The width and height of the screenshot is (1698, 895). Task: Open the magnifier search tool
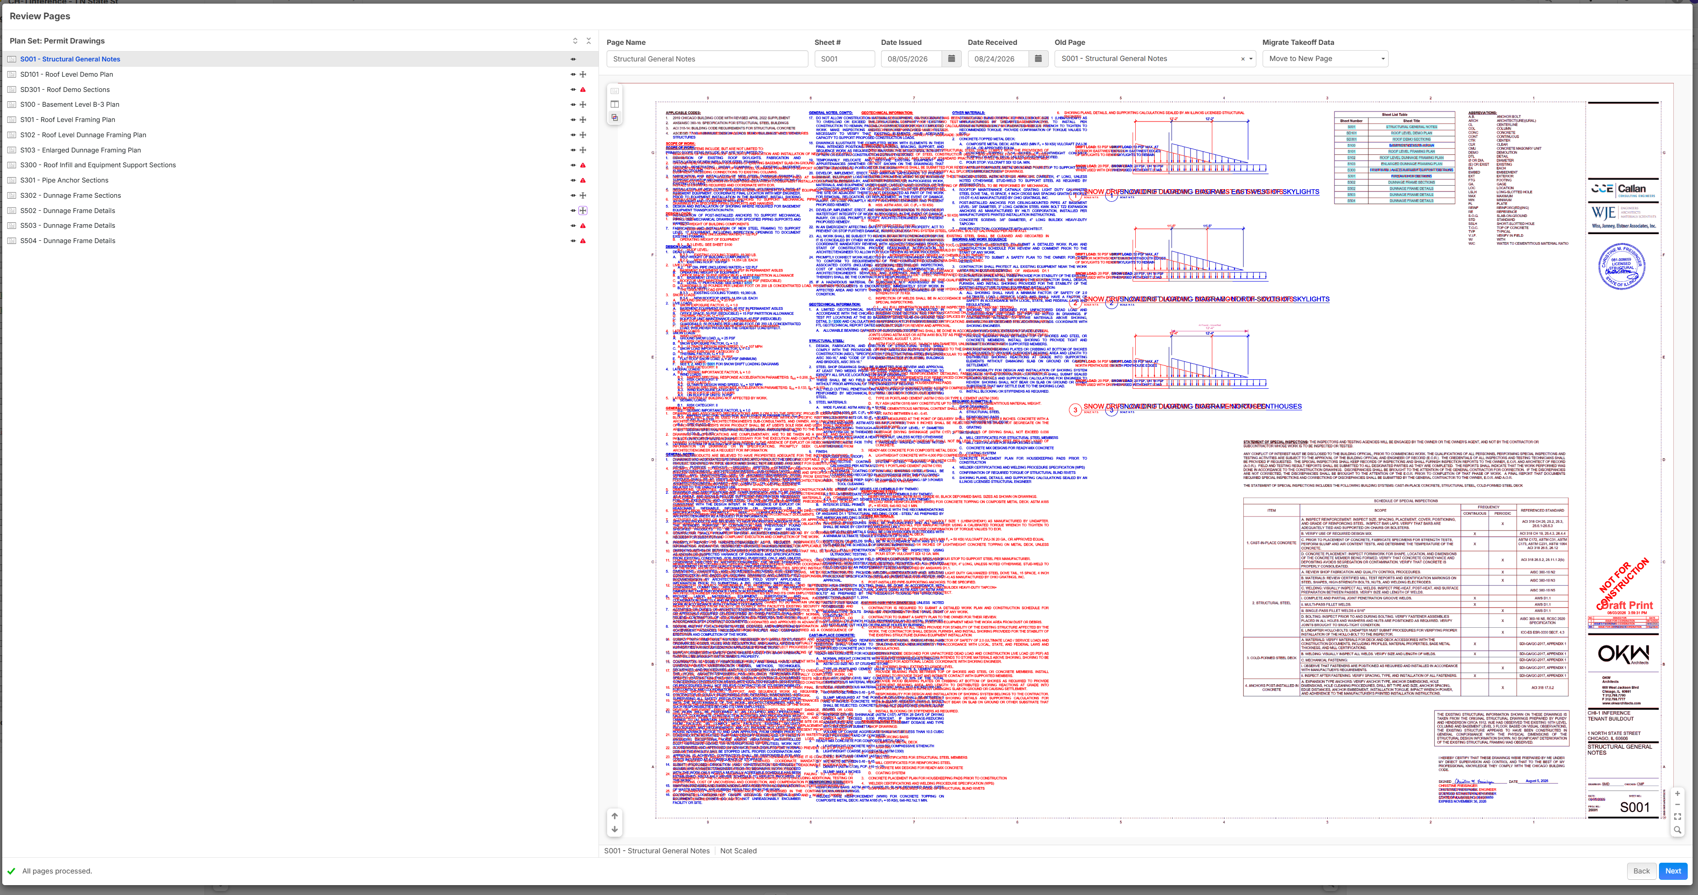(x=1677, y=830)
